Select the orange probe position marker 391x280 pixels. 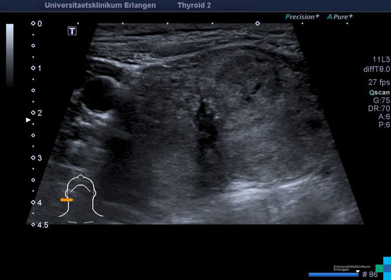(x=66, y=200)
